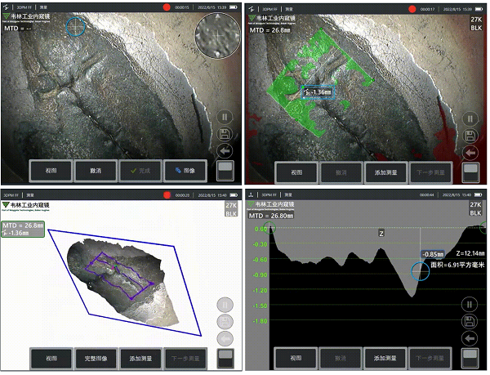
Task: Select the blue circular crosshair cursor on the image
Action: pos(77,26)
